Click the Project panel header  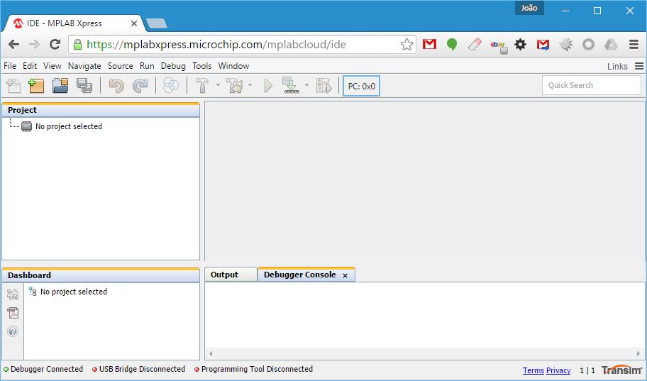pos(101,110)
